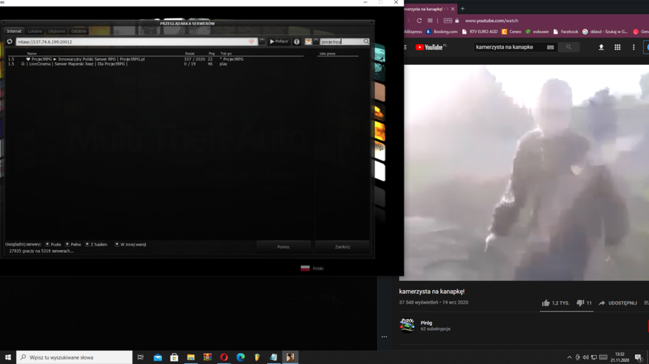Open ddasd - Szukaj w G... bookmark
Viewport: 649px width, 364px height.
[x=605, y=32]
